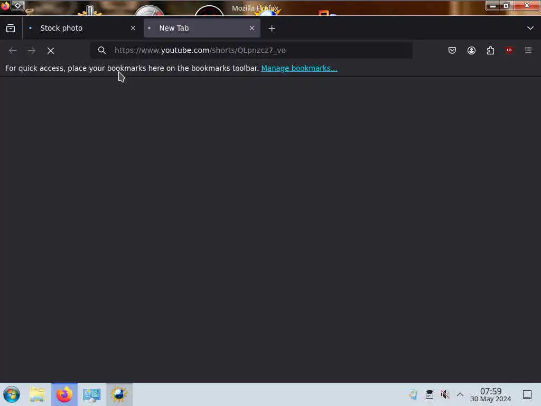
Task: Go forward one page
Action: click(x=32, y=50)
